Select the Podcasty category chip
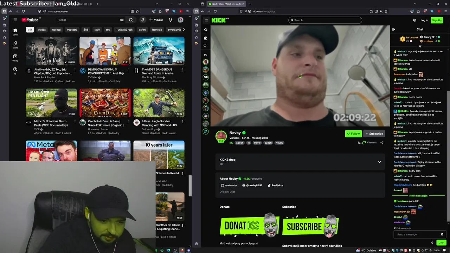The height and width of the screenshot is (253, 450). [72, 30]
